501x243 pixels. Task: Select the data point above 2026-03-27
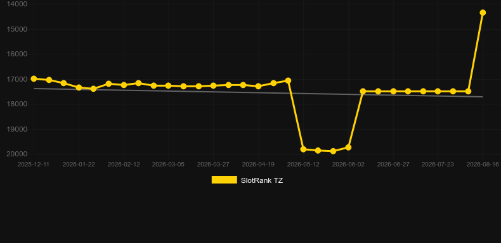(214, 85)
